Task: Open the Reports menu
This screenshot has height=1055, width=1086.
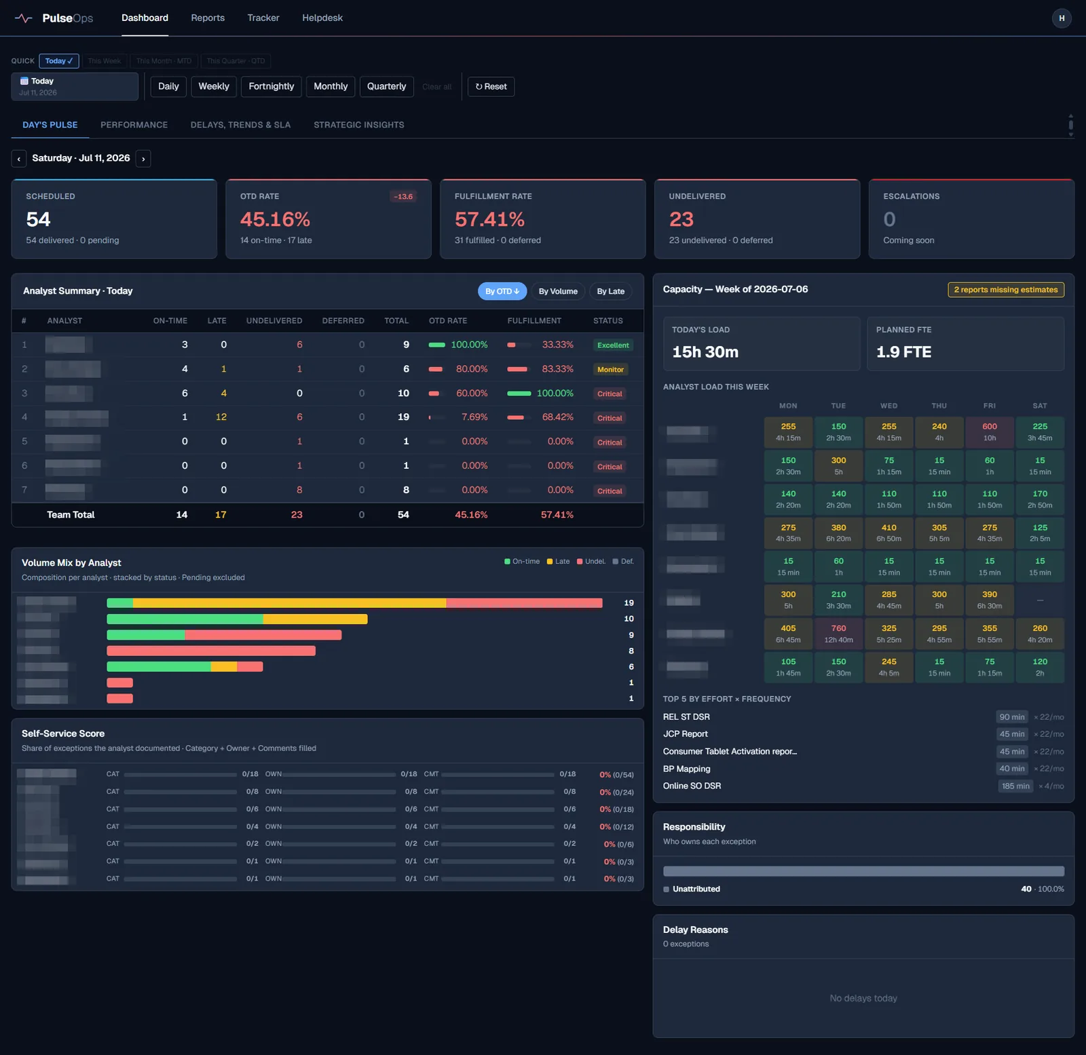Action: click(x=208, y=18)
